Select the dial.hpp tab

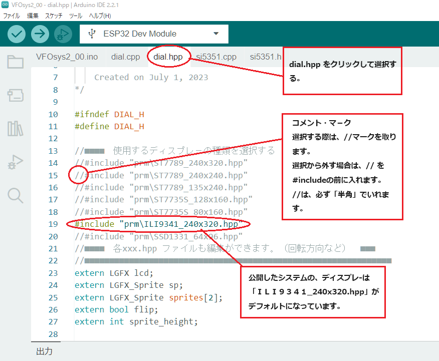click(x=168, y=57)
